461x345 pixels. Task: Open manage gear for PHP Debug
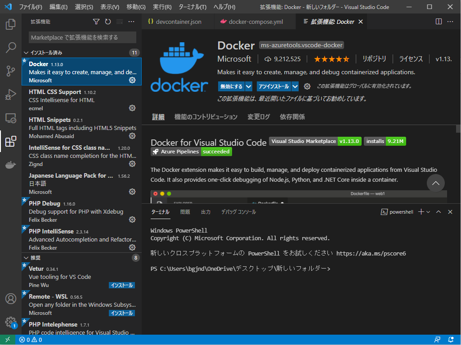coord(132,220)
